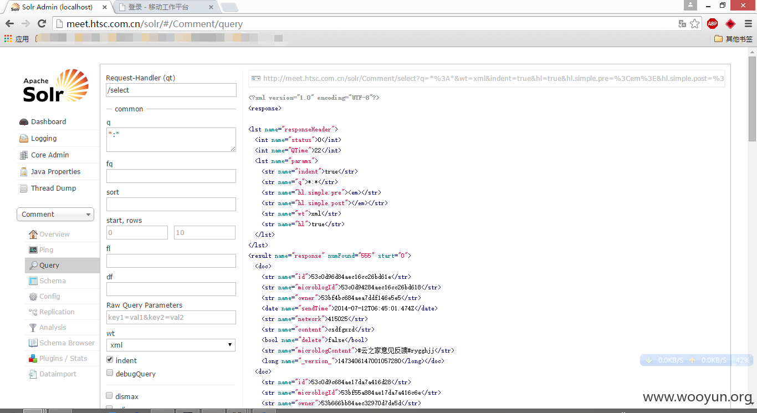Click the Logging icon
Screen dimensions: 757x413
tap(23, 139)
